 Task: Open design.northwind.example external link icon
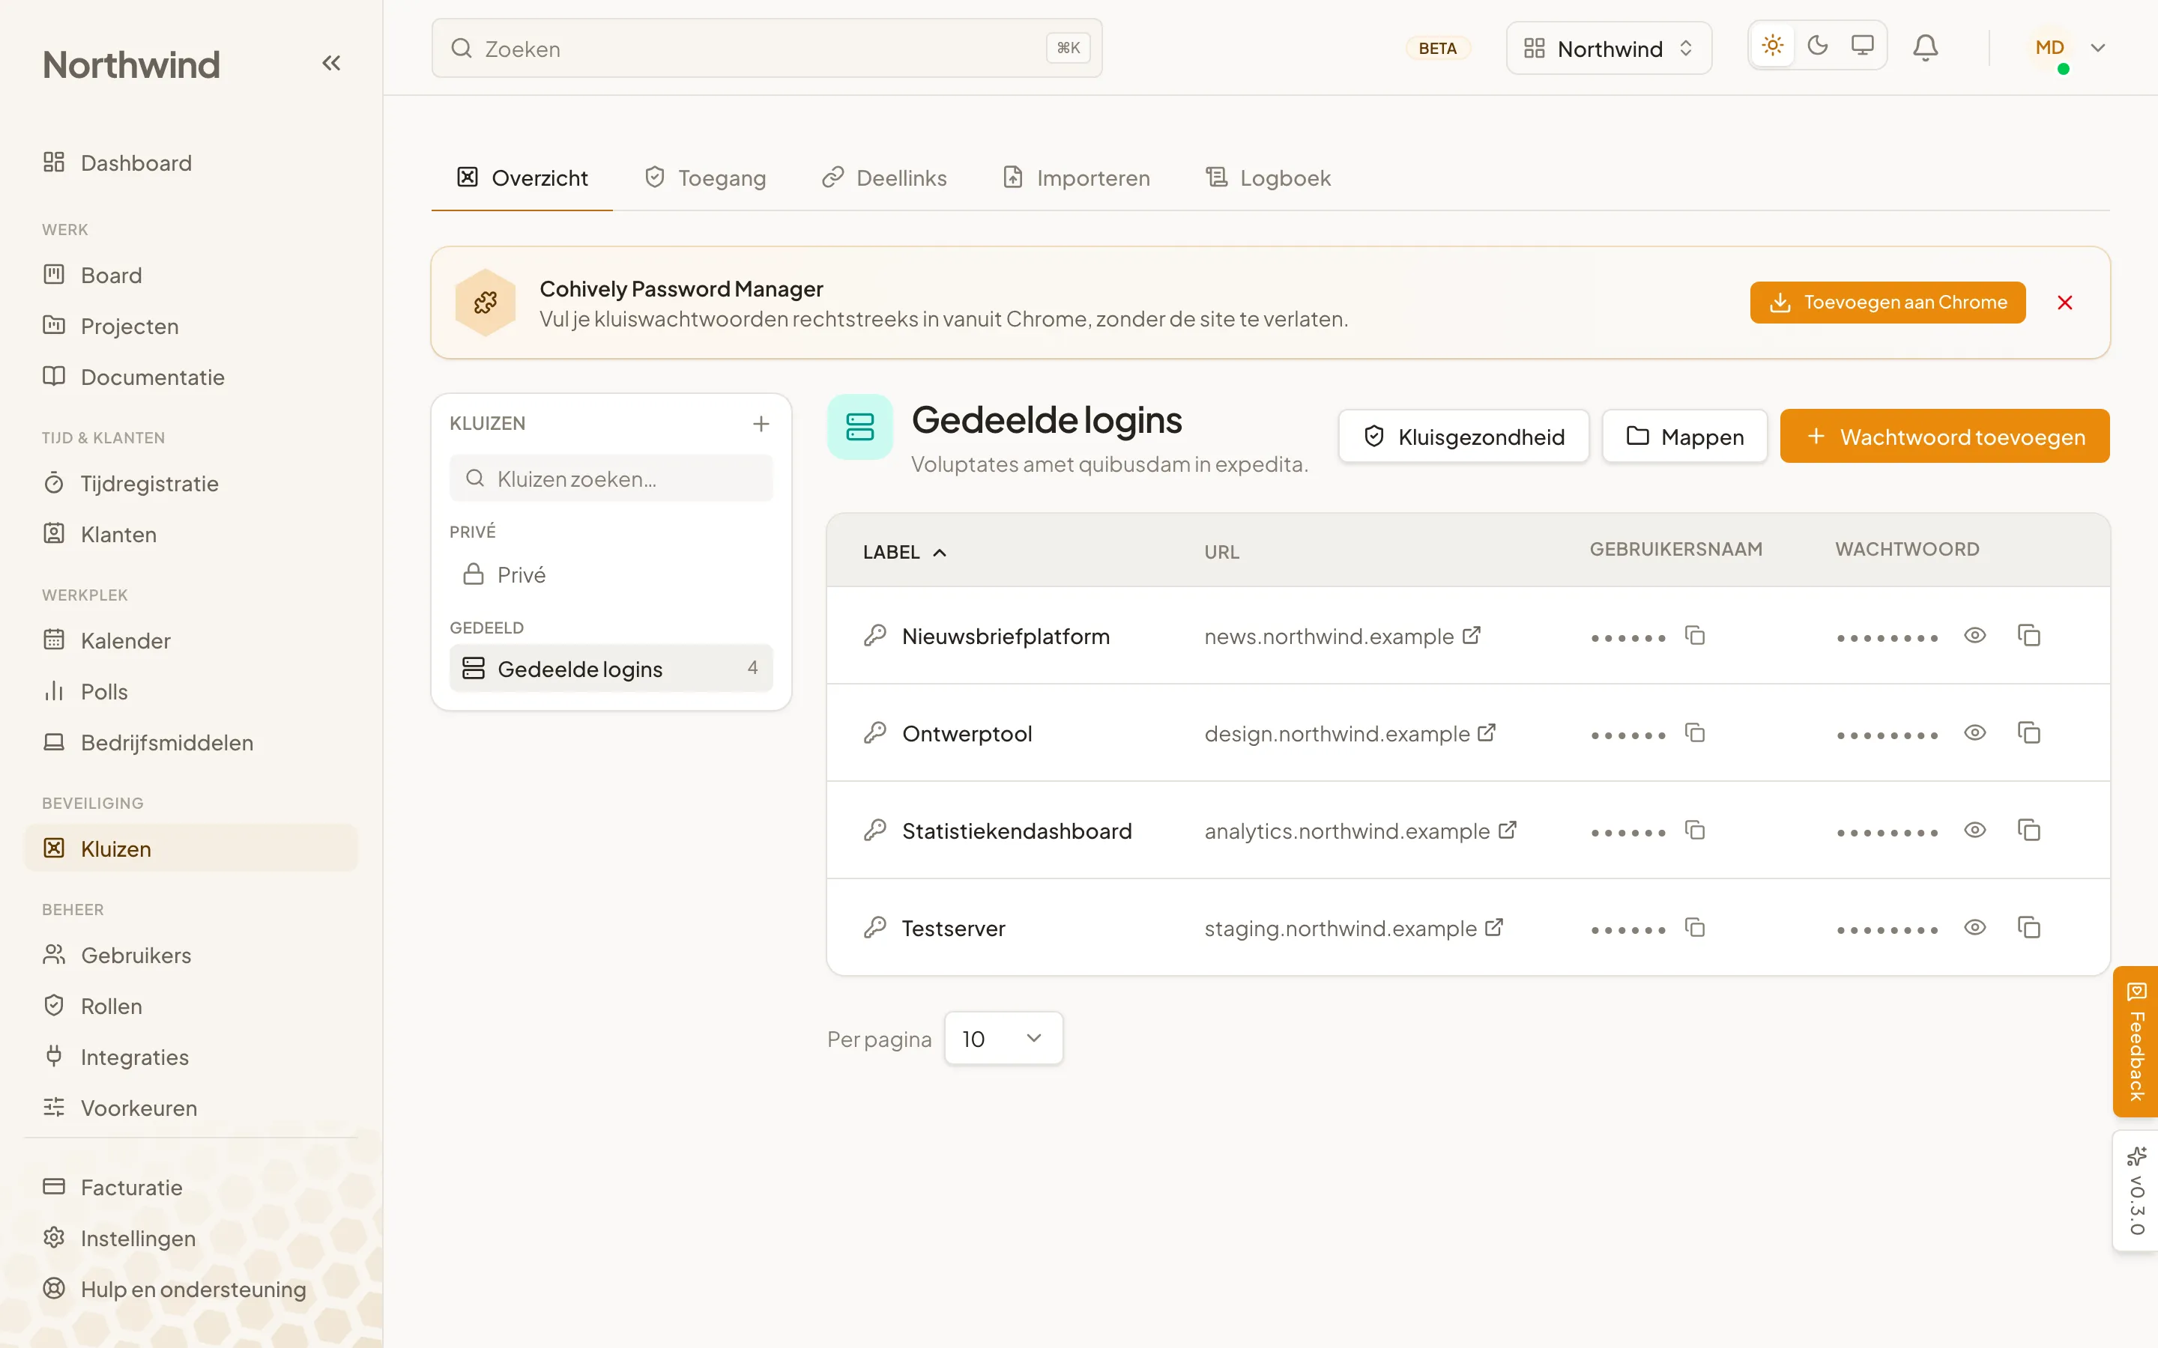point(1487,733)
